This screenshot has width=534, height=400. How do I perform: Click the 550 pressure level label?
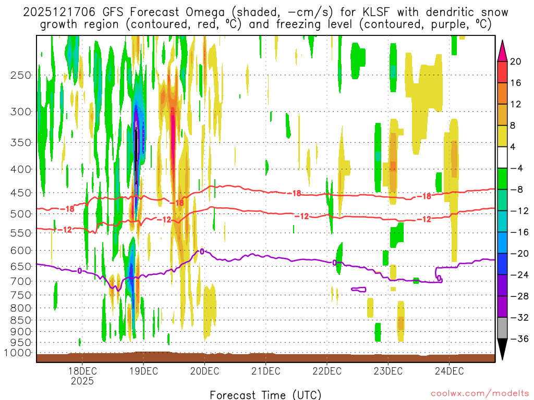click(21, 233)
